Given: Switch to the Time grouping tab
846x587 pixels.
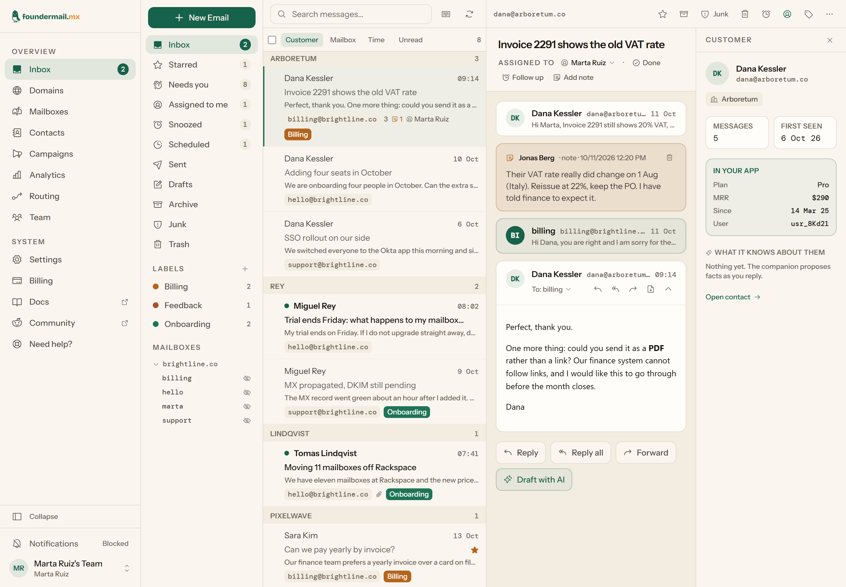Looking at the screenshot, I should 376,40.
